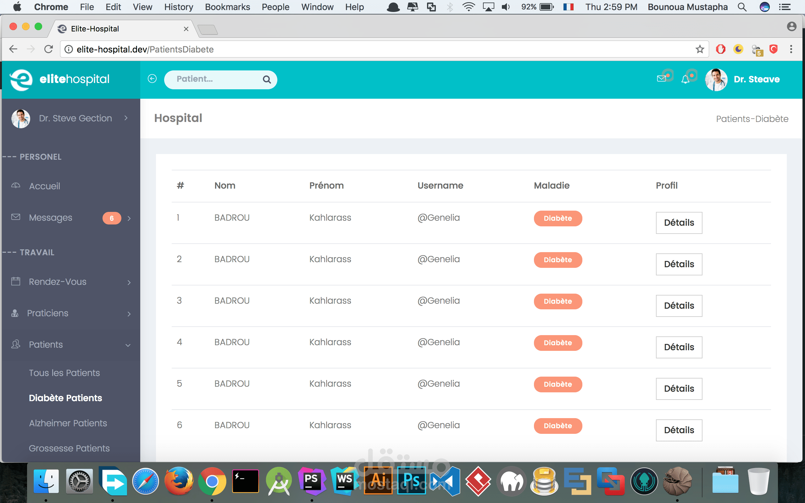Open the Chrome three-dot menu
Image resolution: width=805 pixels, height=503 pixels.
(x=791, y=49)
